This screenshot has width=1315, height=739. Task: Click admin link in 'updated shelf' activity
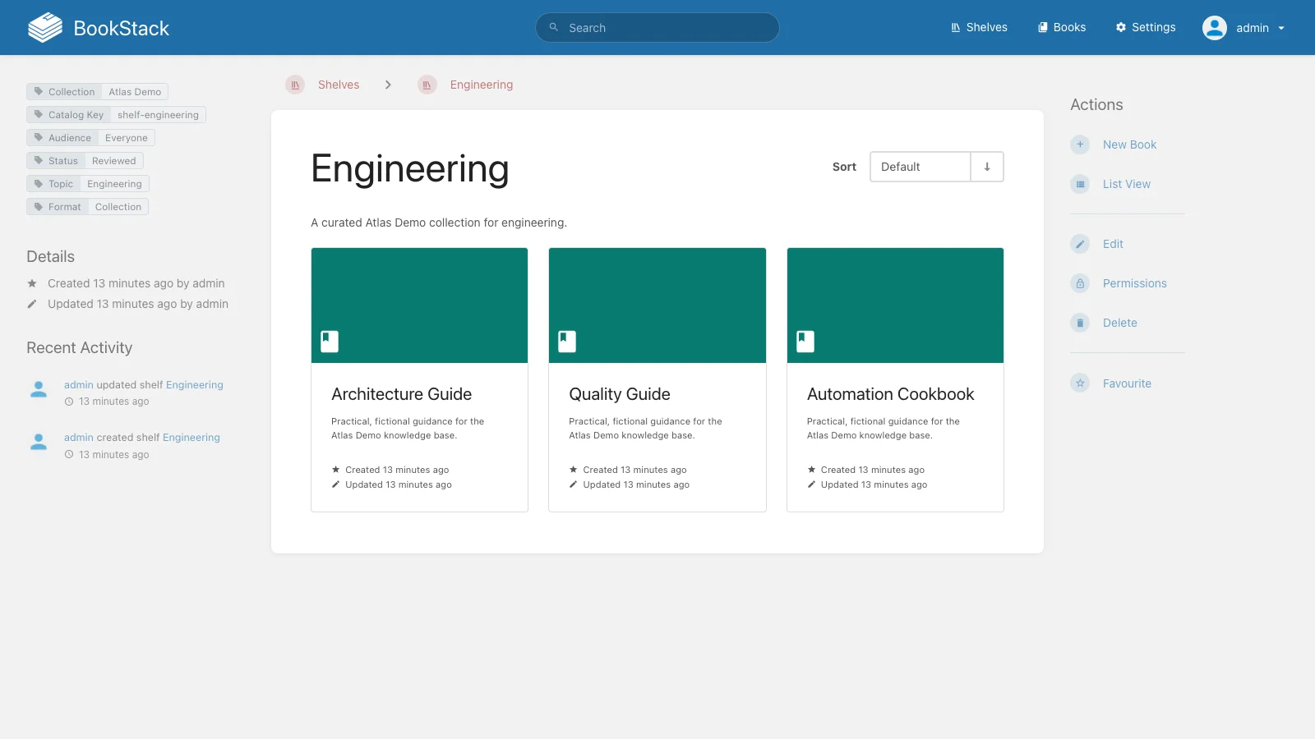point(79,384)
